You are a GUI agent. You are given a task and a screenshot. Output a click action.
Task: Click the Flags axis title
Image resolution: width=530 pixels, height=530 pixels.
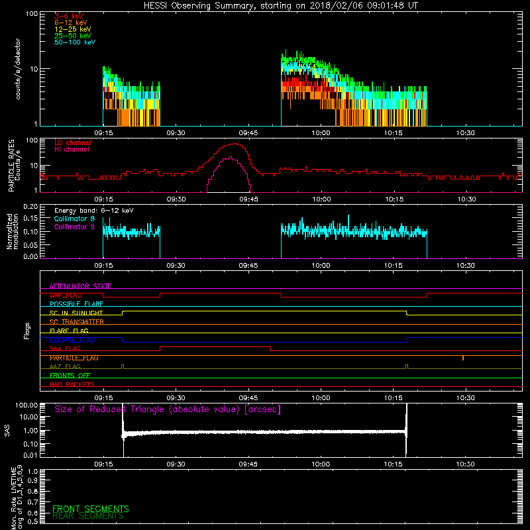coord(26,331)
